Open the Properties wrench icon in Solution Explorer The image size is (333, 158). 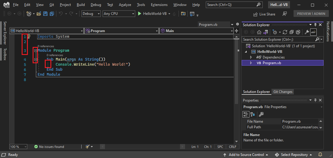coord(307,32)
